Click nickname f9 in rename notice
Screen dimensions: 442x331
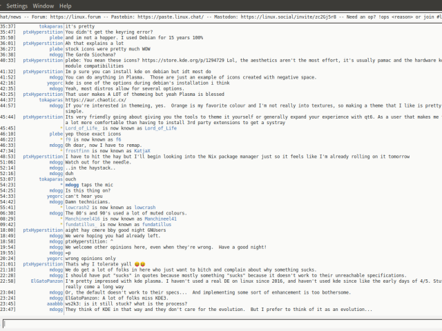tap(68, 139)
